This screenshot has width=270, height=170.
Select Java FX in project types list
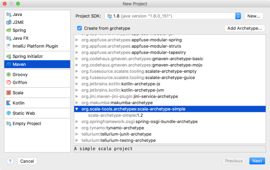point(20,38)
